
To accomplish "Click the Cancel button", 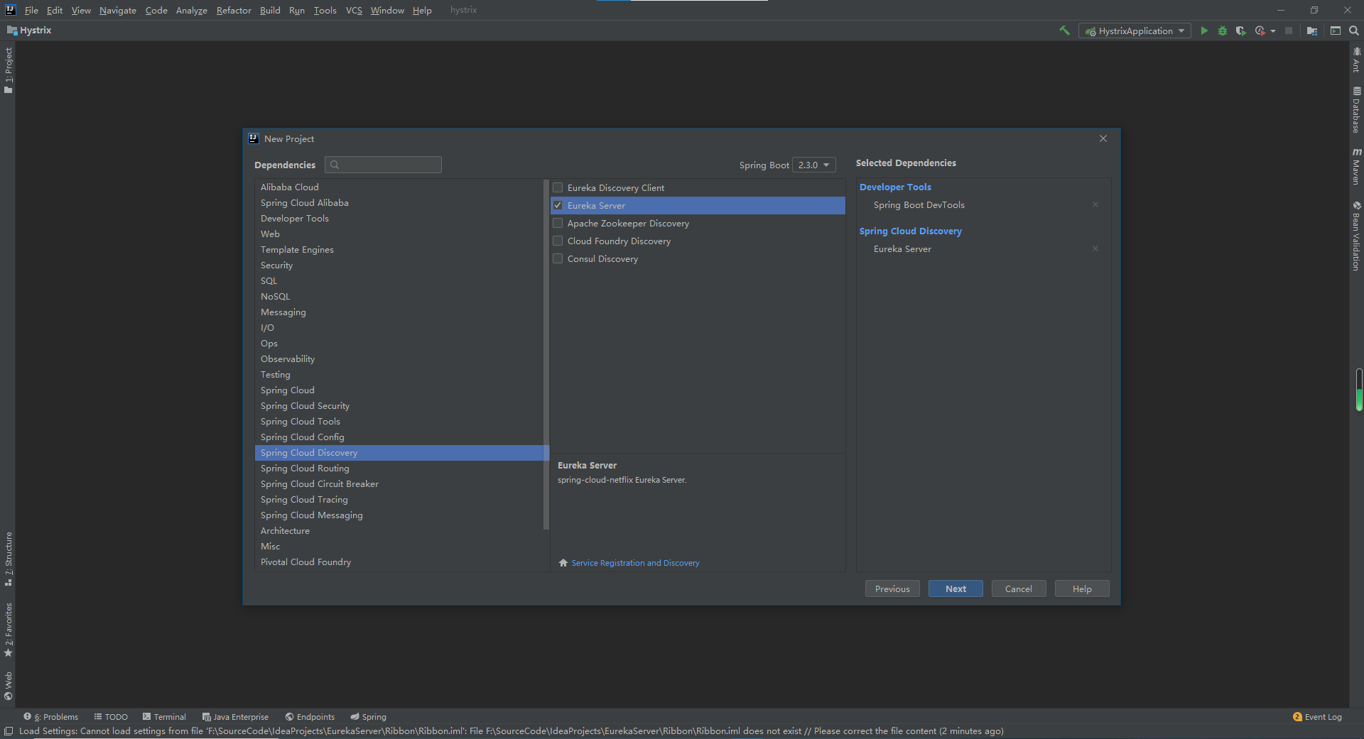I will click(x=1019, y=589).
